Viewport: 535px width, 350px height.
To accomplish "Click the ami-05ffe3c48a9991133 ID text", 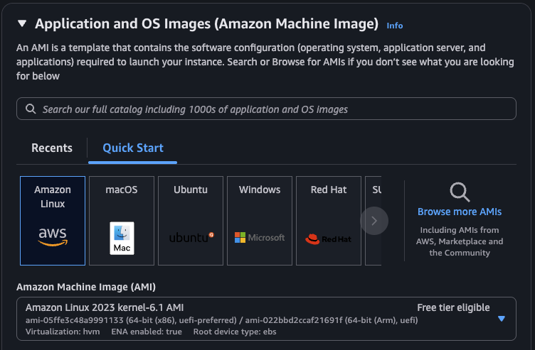I will [75, 320].
